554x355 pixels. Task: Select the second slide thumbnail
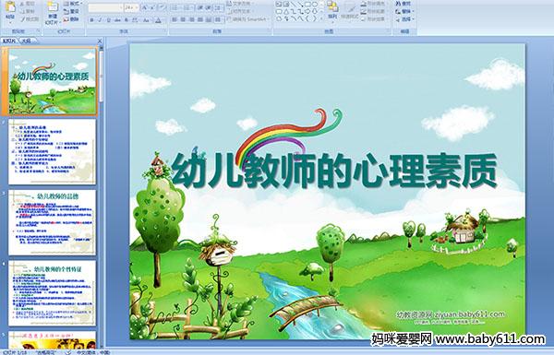coord(53,151)
